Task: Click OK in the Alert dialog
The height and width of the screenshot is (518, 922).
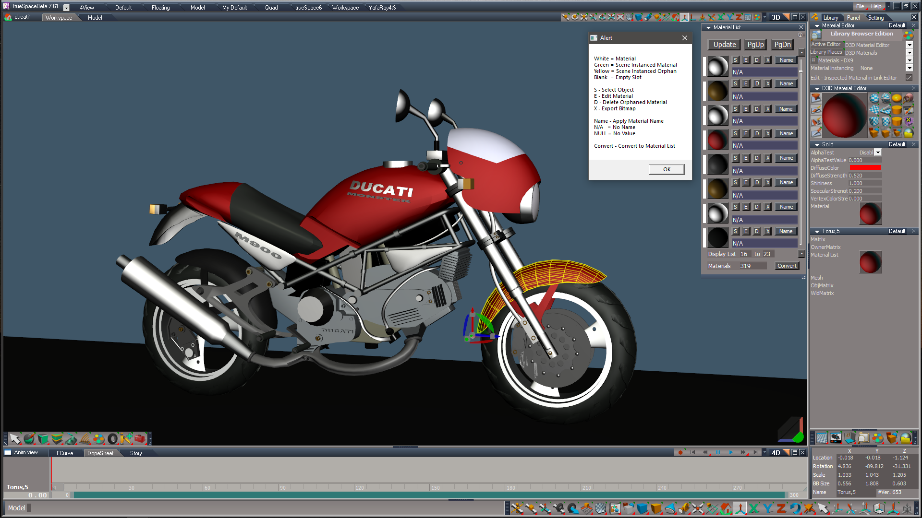Action: click(x=667, y=169)
